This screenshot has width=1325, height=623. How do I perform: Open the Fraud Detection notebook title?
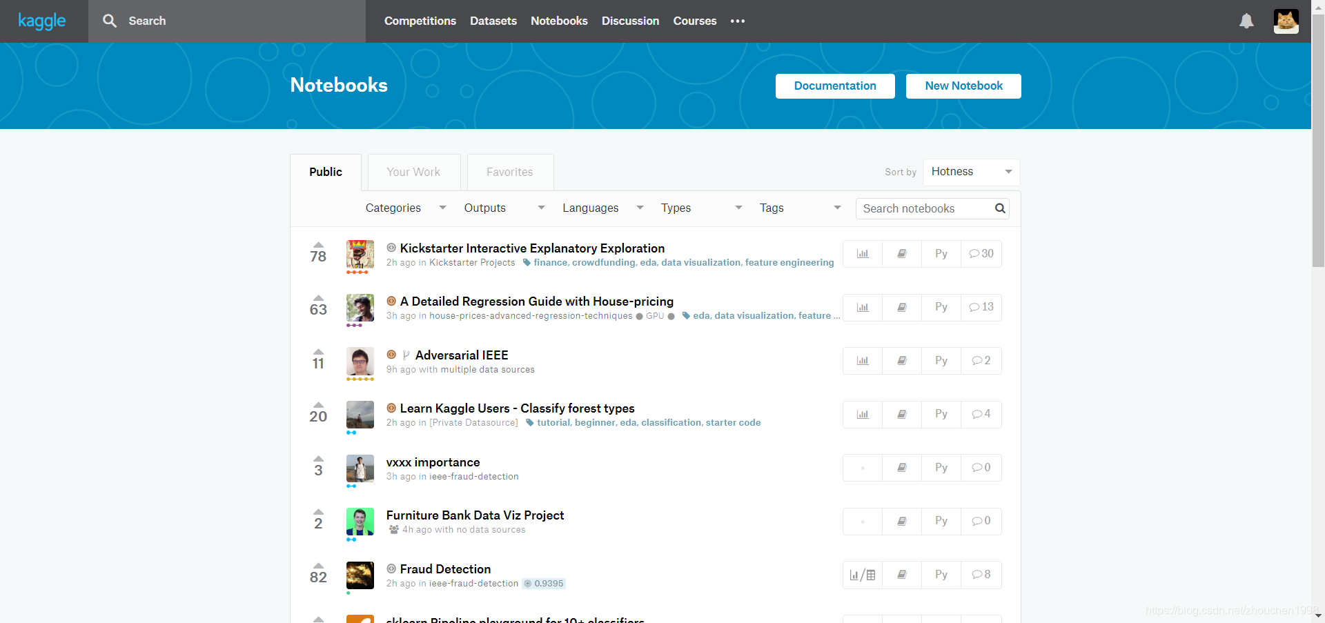(445, 569)
